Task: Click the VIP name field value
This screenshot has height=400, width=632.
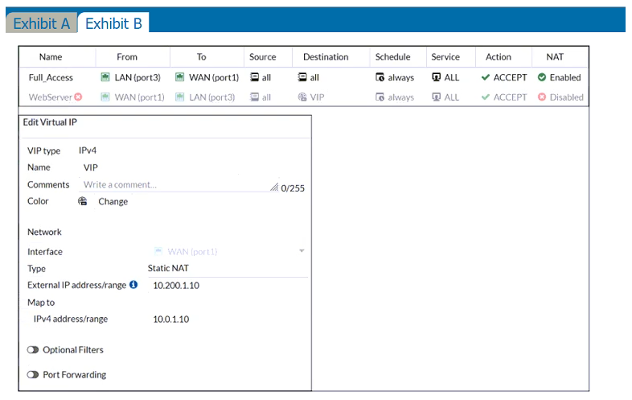Action: coord(91,167)
